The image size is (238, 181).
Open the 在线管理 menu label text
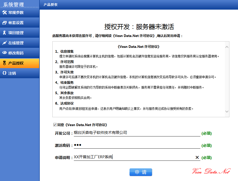(x=16, y=43)
